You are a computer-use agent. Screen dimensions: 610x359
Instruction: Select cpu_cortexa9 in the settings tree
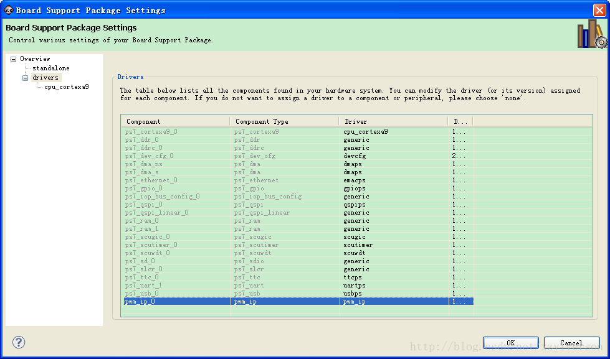click(67, 86)
